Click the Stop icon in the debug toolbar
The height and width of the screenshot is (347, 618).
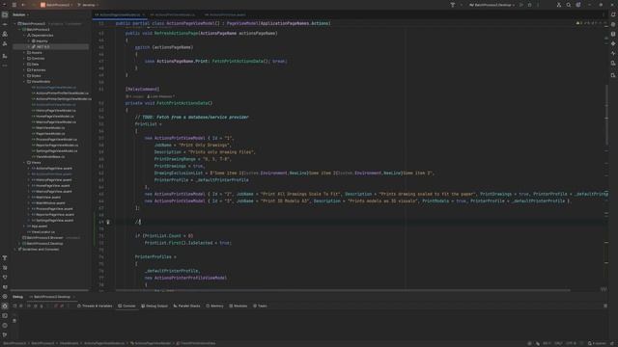21,306
